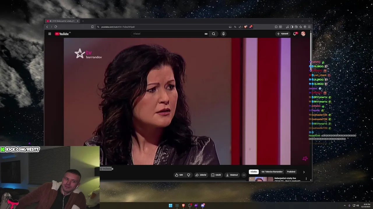
Task: Start voice search with the microphone icon
Action: 224,34
